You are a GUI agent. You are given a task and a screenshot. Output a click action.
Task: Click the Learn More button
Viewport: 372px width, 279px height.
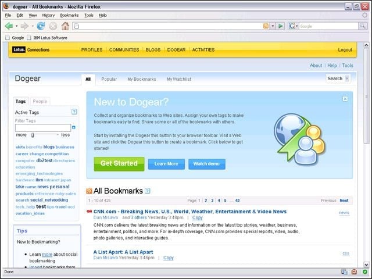(166, 164)
